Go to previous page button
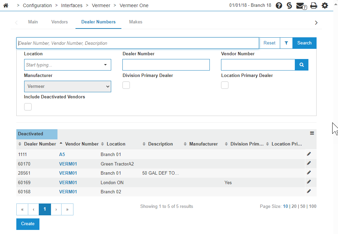 coord(33,209)
